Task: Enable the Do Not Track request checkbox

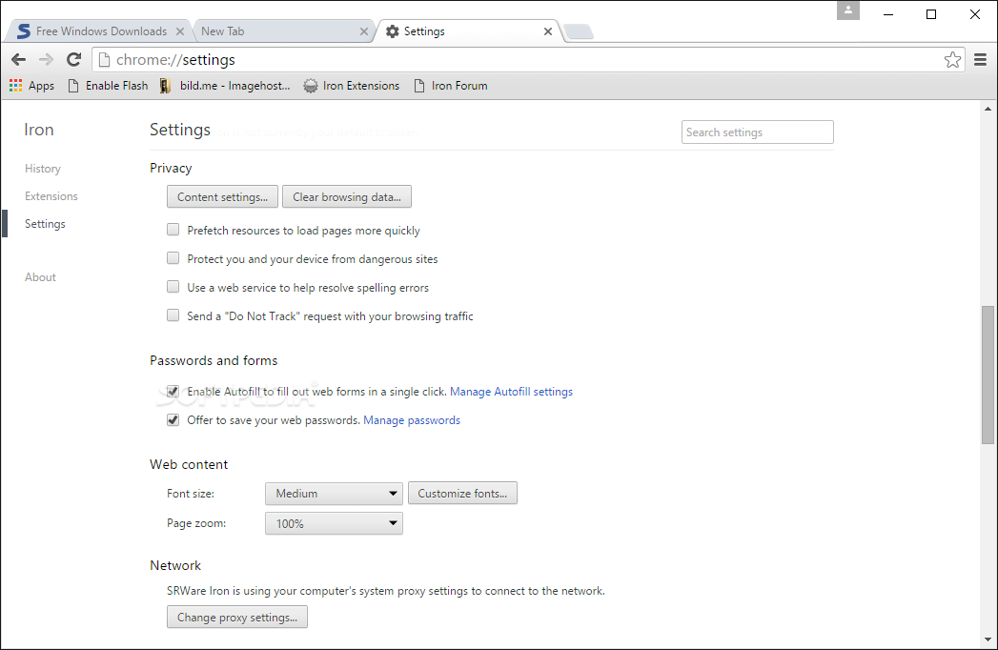Action: (173, 315)
